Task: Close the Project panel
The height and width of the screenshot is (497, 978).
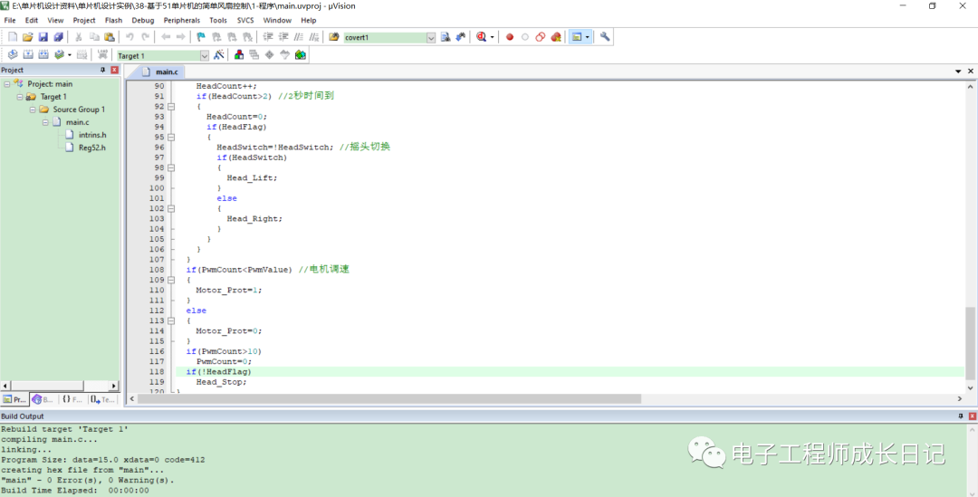Action: point(114,70)
